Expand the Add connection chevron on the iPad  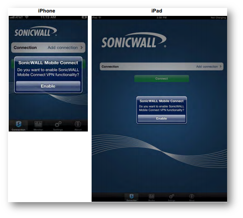(x=221, y=66)
